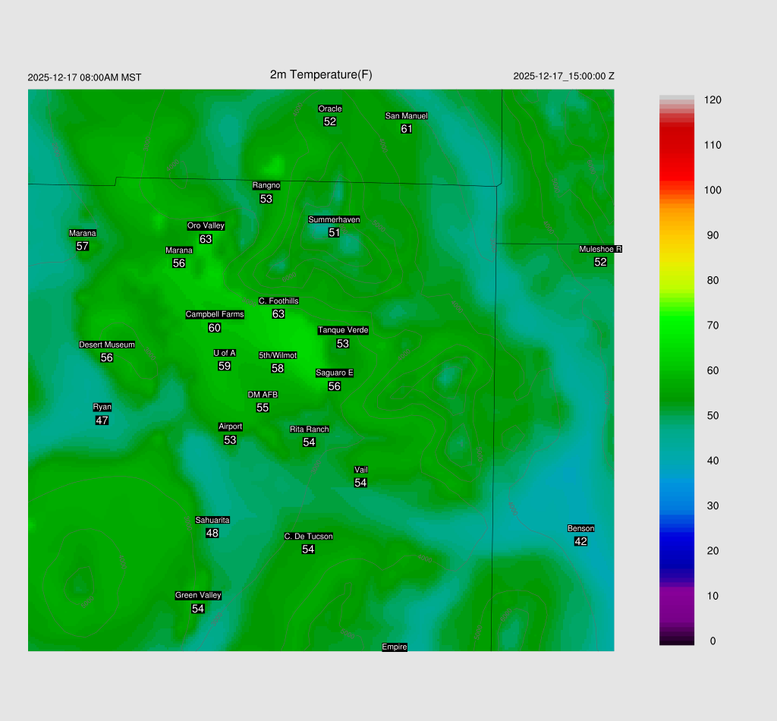Viewport: 777px width, 721px height.
Task: Select the Airport station label
Action: point(231,427)
